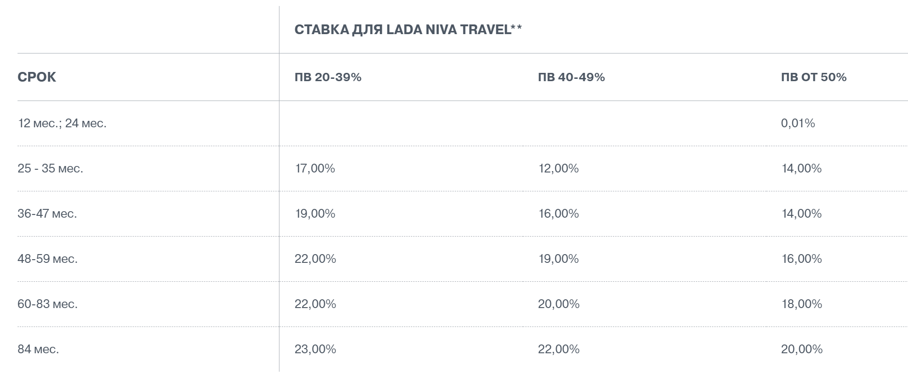The height and width of the screenshot is (374, 908).
Task: Select the 60-83 мес. row label
Action: (x=47, y=304)
